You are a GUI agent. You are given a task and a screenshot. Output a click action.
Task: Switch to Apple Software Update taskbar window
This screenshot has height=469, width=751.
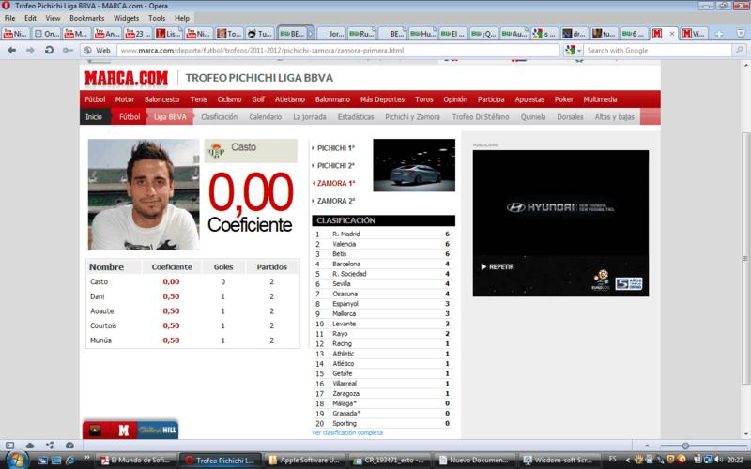click(x=302, y=461)
